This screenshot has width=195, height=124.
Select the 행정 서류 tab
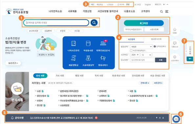[79, 76]
